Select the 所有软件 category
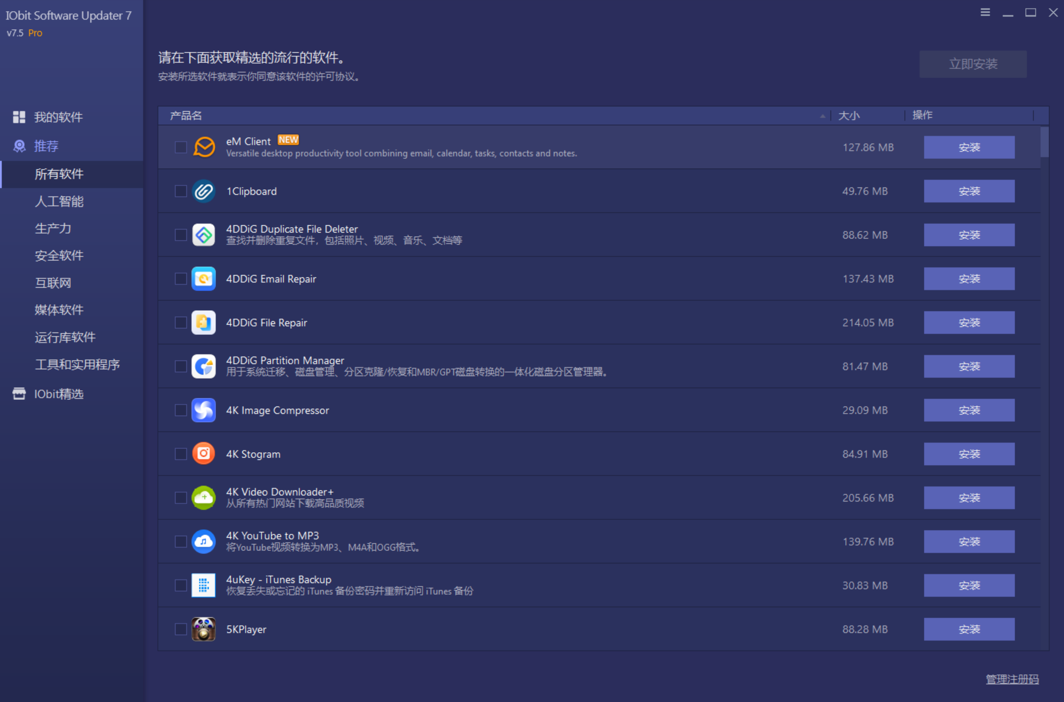Viewport: 1064px width, 702px height. pyautogui.click(x=72, y=174)
